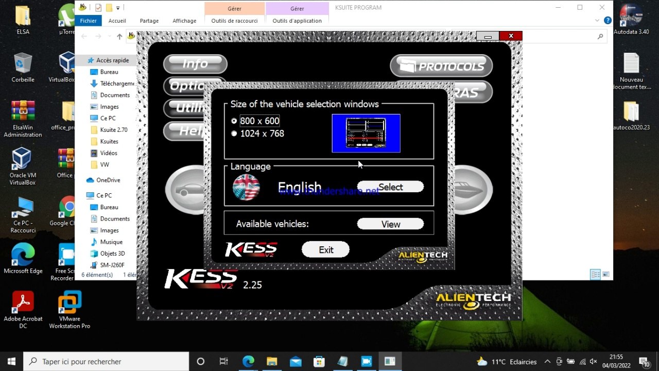Open Task View from the taskbar
This screenshot has width=659, height=371.
pyautogui.click(x=223, y=361)
